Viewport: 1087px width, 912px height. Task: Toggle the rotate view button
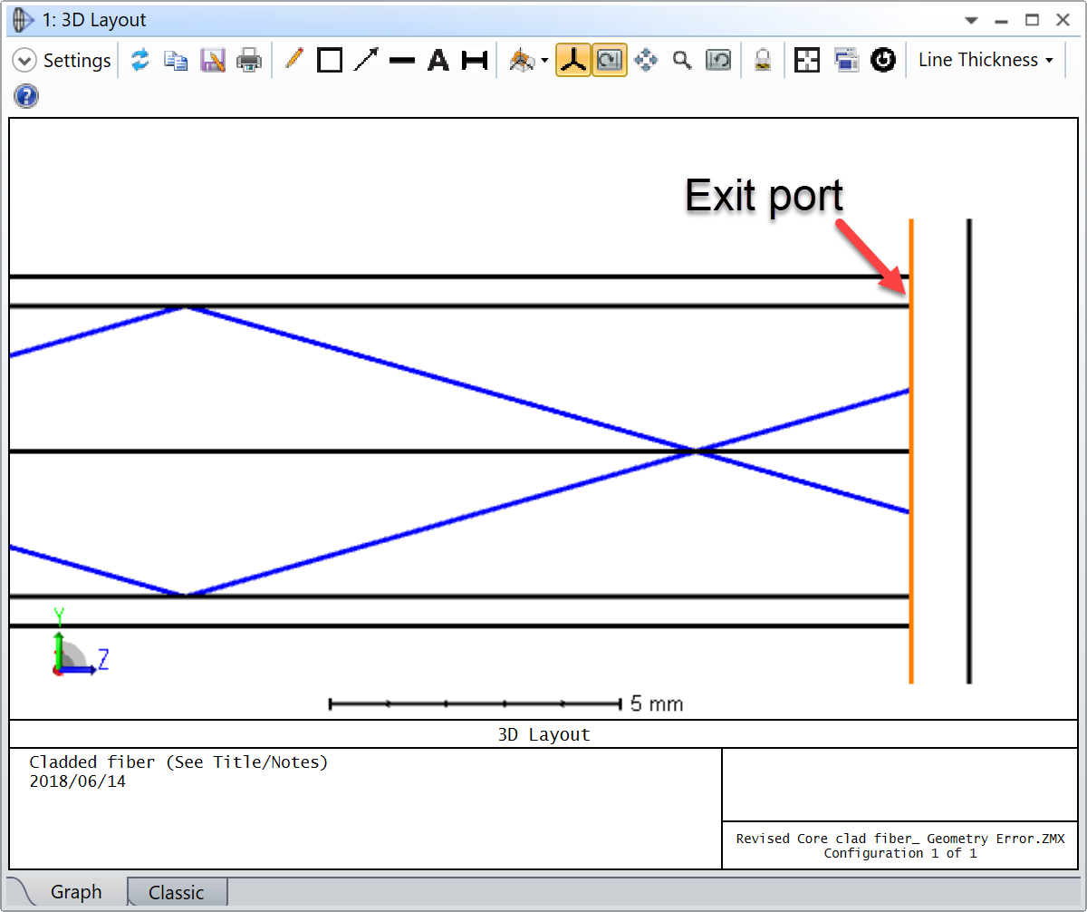[610, 61]
